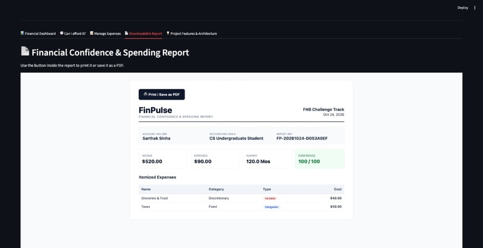483x248 pixels.
Task: Click the document icon beside page heading
Action: point(25,51)
